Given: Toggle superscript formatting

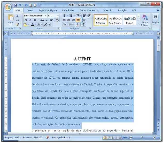Looking at the screenshot, I should click(51, 20).
